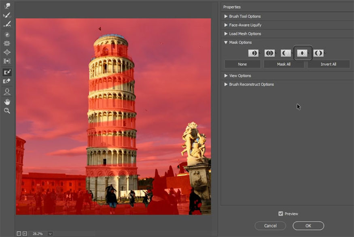Select the Zoom magnifier tool
The width and height of the screenshot is (354, 237).
(7, 111)
